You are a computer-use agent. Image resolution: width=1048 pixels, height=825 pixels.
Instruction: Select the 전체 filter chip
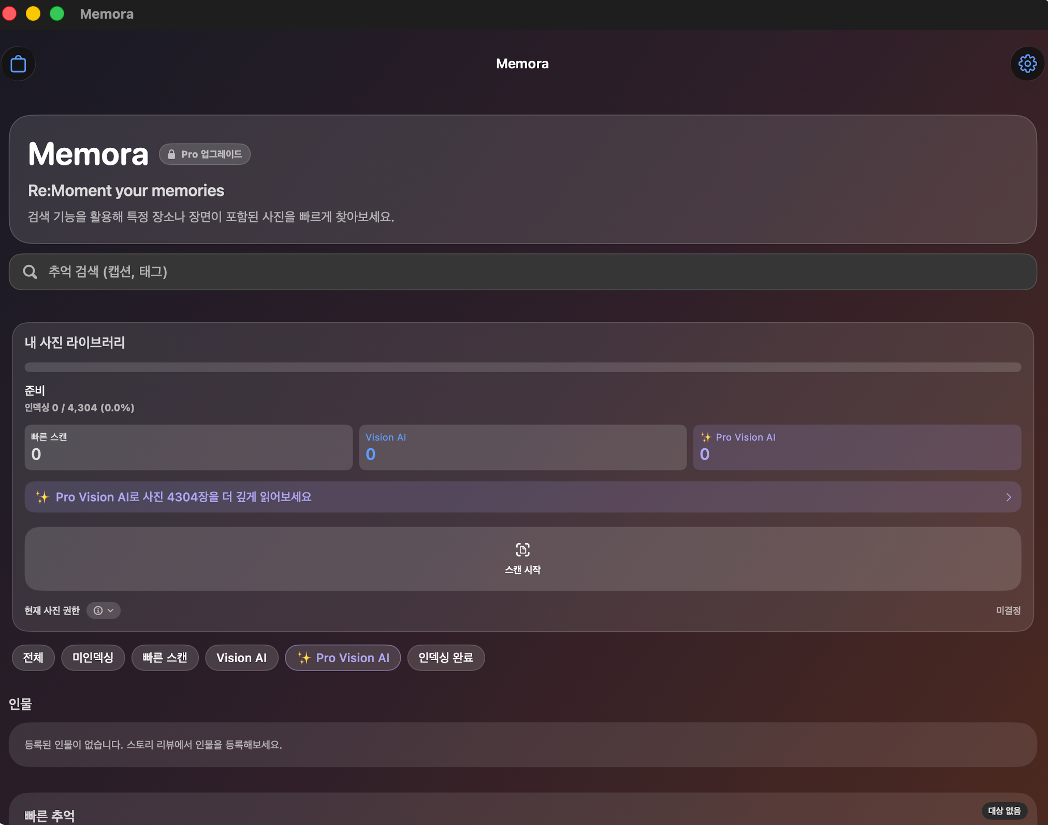33,658
